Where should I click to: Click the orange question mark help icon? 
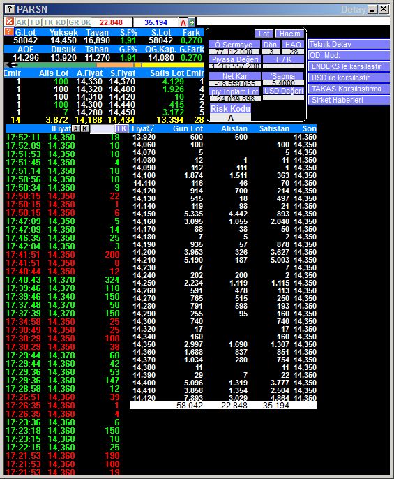click(x=9, y=32)
